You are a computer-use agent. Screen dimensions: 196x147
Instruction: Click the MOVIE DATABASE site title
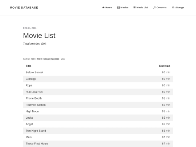[24, 8]
